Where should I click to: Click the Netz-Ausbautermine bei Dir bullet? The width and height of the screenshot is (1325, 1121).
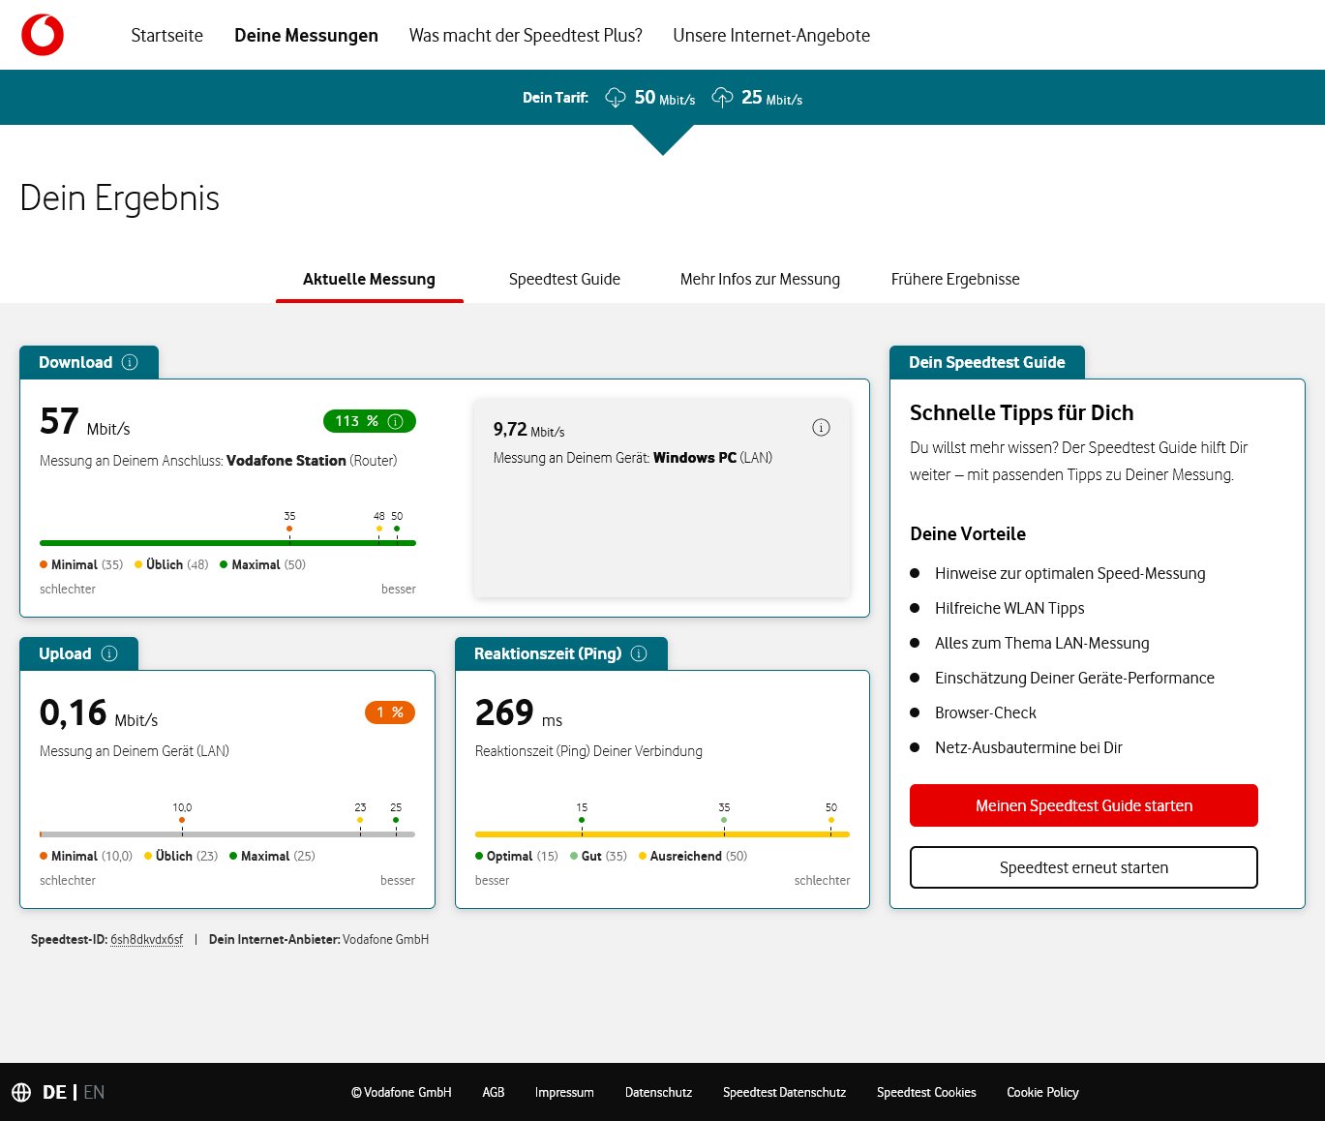[x=1029, y=747]
